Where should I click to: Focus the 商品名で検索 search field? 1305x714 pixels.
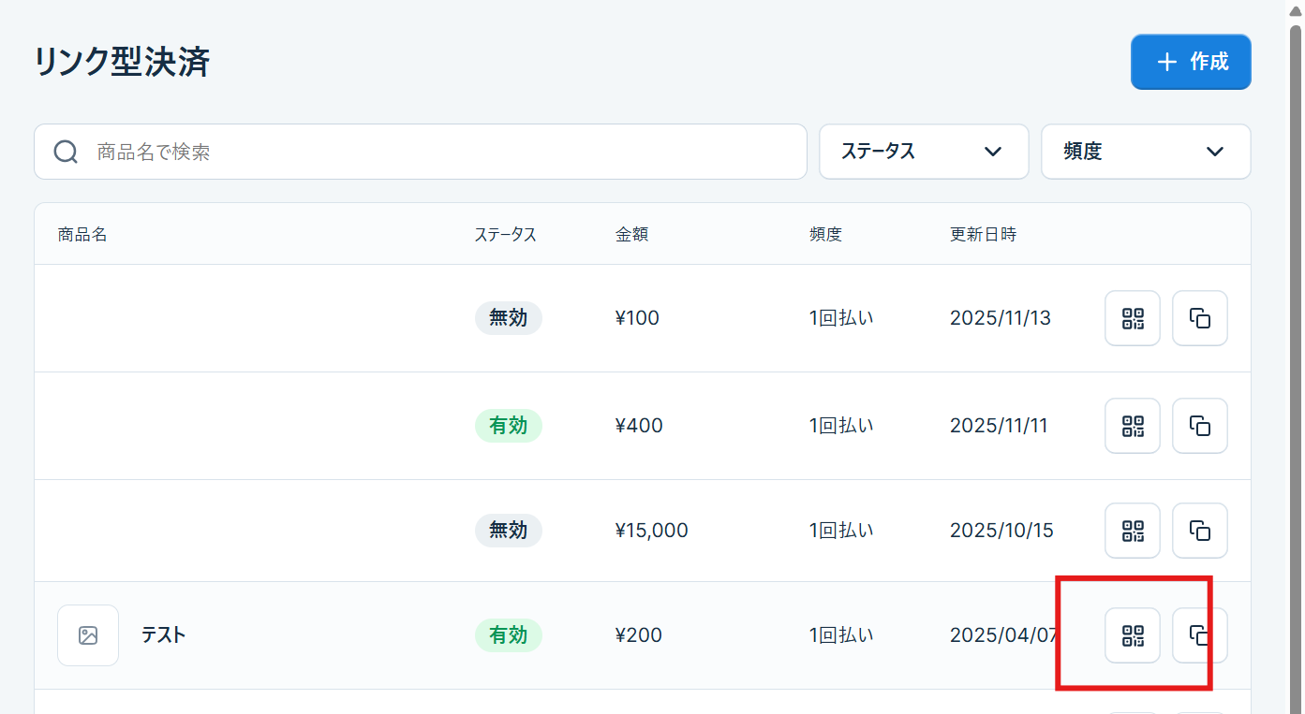(x=440, y=152)
